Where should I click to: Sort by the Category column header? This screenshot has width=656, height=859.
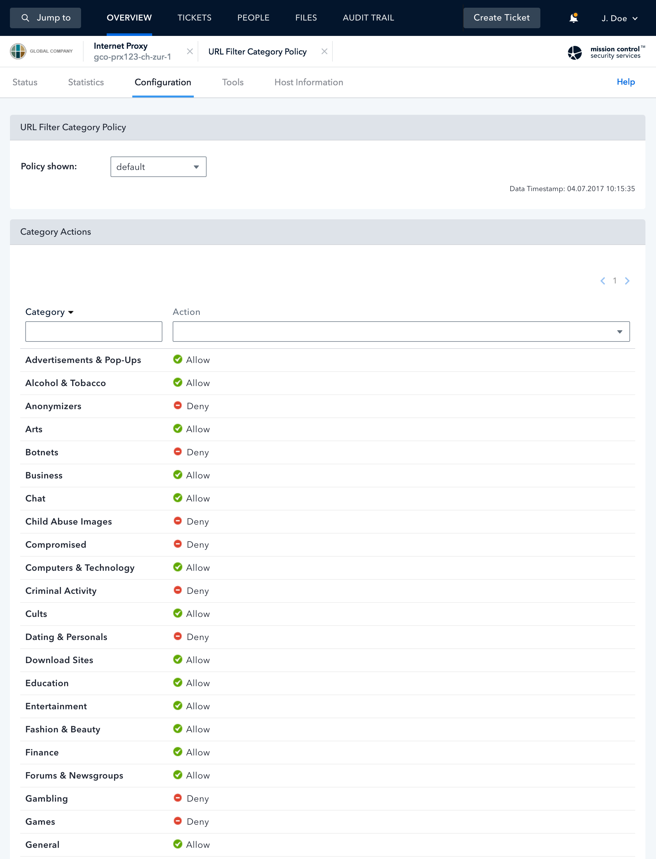pyautogui.click(x=50, y=312)
